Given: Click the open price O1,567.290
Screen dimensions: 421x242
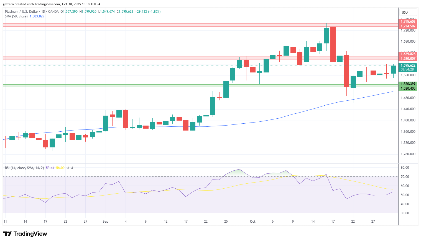Looking at the screenshot, I should [69, 12].
